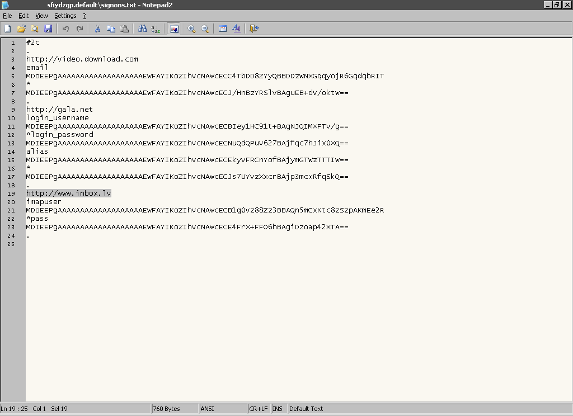Image resolution: width=573 pixels, height=416 pixels.
Task: Click the Paste clipboard icon
Action: click(x=124, y=29)
